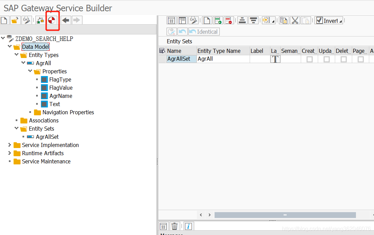Click the Details layout icon in grid toolbar
374x235 pixels.
coord(182,21)
